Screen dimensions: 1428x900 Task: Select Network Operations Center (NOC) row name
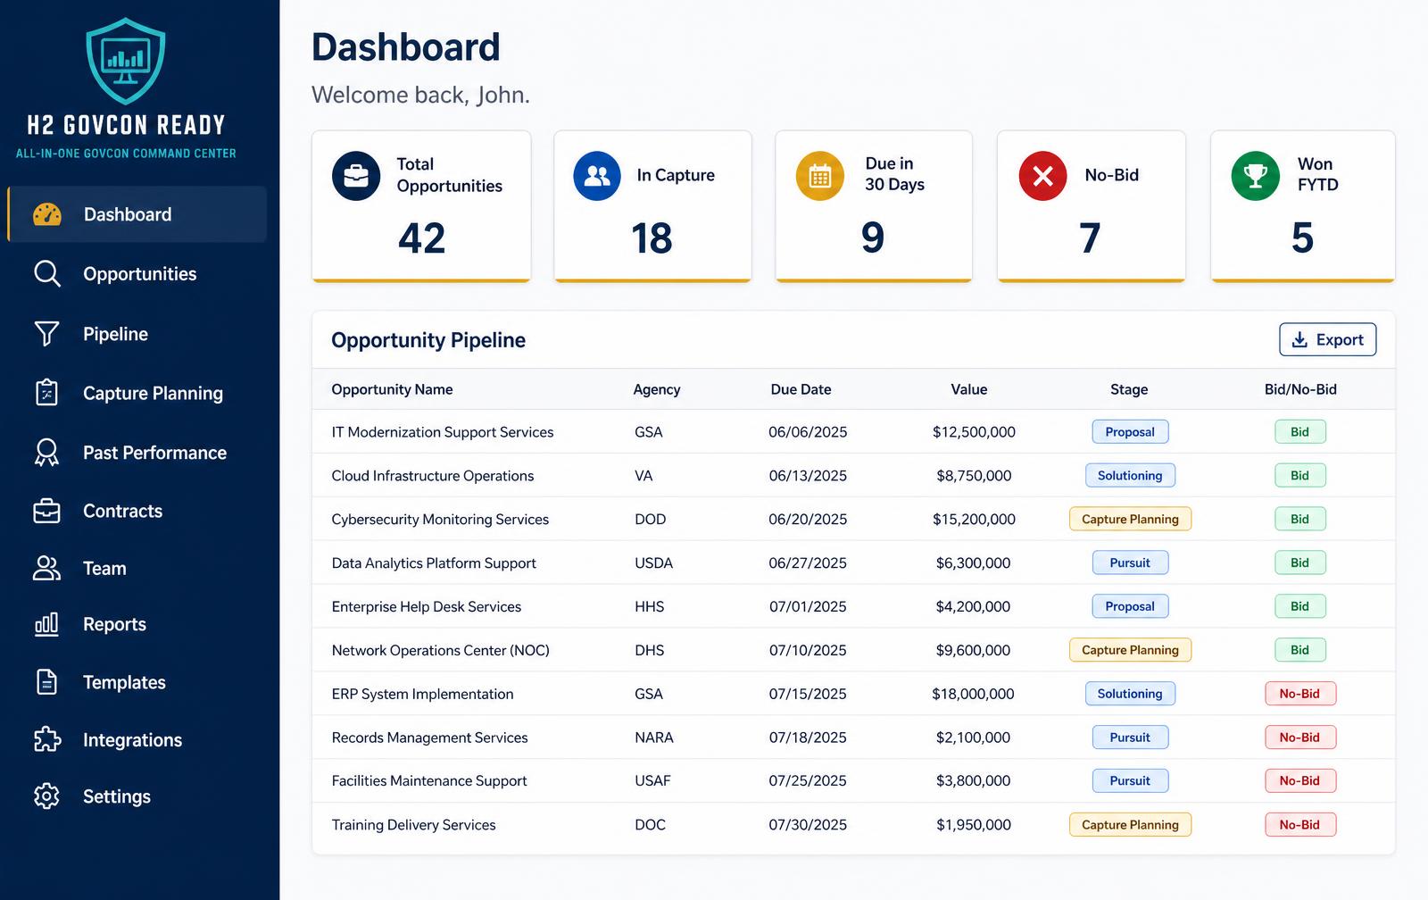click(x=441, y=651)
